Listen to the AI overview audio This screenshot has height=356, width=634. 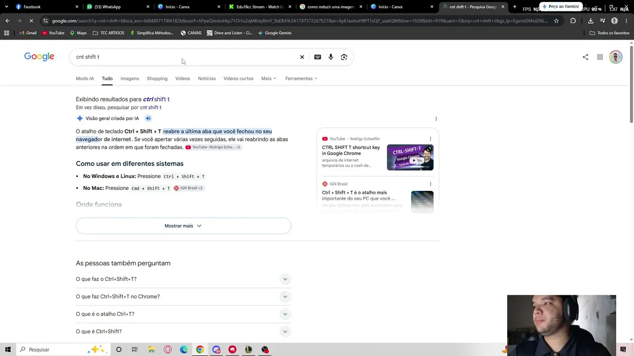click(x=148, y=118)
